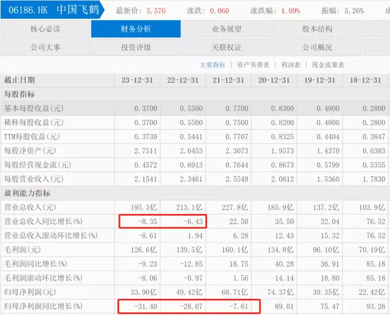Click the 盈利能力指标 section header
This screenshot has width=390, height=315.
pyautogui.click(x=27, y=193)
